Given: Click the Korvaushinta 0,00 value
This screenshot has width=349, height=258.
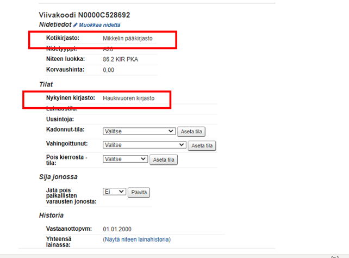Looking at the screenshot, I should coord(108,70).
